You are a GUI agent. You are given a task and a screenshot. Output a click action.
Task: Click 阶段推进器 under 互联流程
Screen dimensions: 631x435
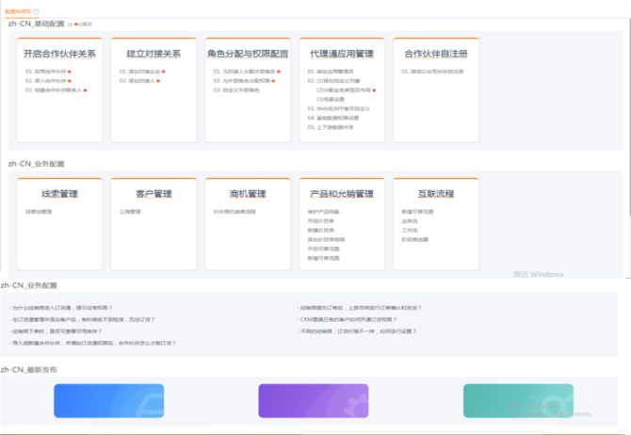tap(413, 239)
